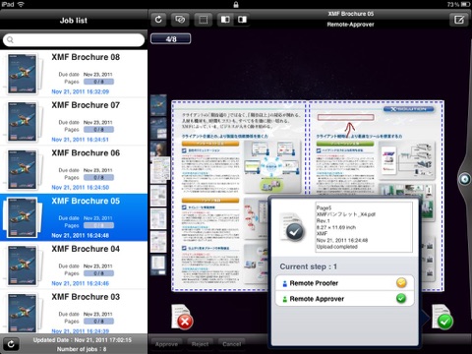Select the marquee selection tool icon

tap(204, 20)
